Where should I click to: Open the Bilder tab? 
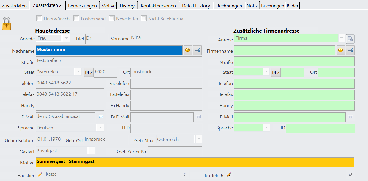coord(293,6)
